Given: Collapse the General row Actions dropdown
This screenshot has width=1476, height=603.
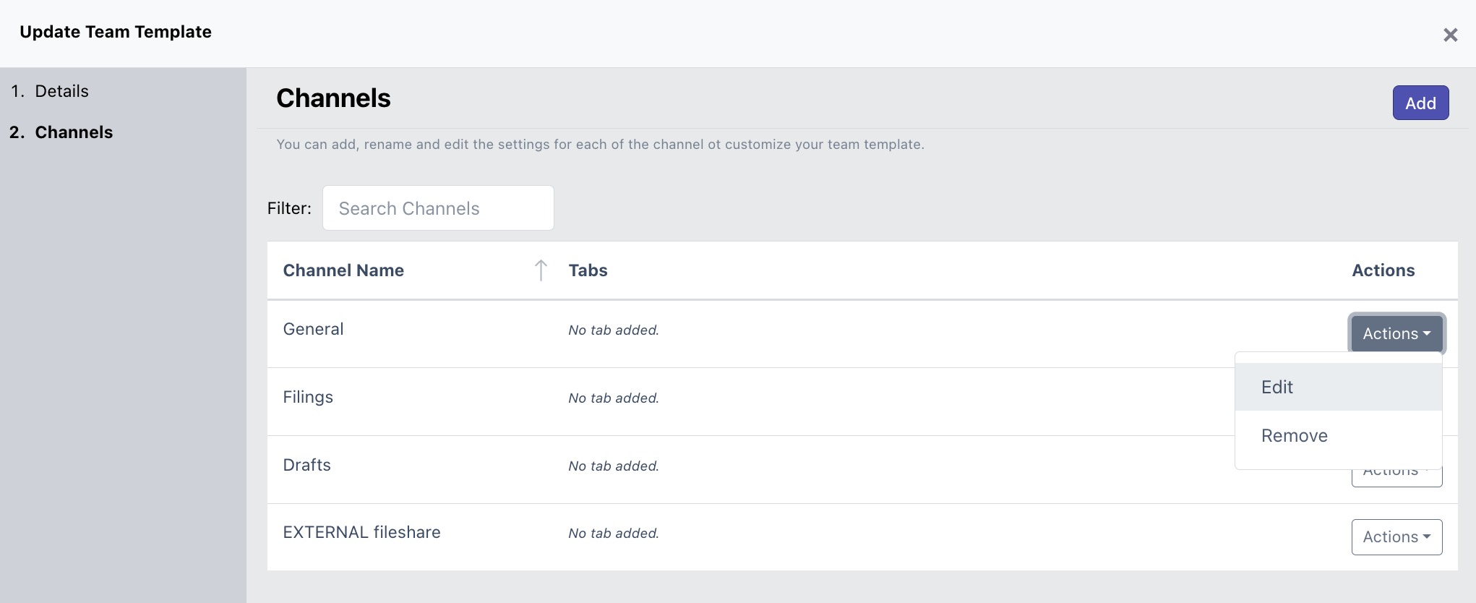Looking at the screenshot, I should [1396, 333].
